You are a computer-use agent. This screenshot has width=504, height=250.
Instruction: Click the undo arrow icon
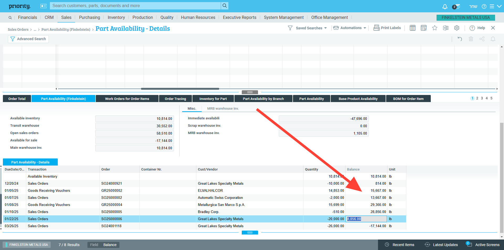tap(460, 39)
